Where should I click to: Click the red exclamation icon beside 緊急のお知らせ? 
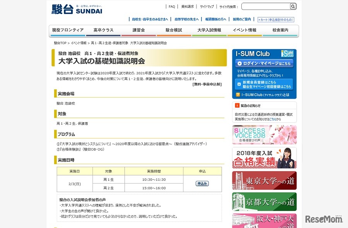237,105
